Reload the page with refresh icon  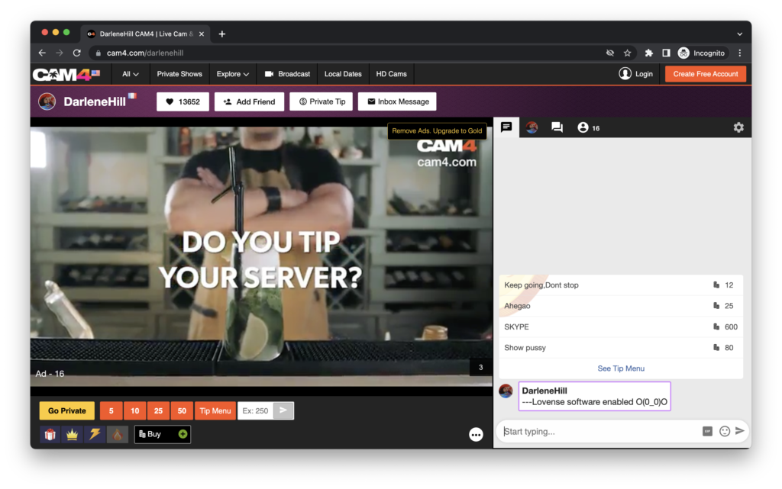point(77,53)
